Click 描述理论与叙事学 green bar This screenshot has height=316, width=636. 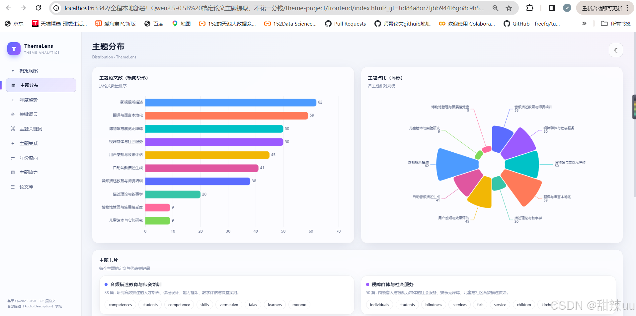click(173, 194)
